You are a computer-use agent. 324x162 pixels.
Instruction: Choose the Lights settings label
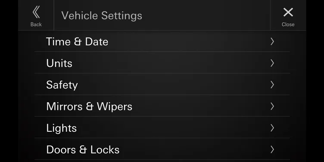coord(61,128)
